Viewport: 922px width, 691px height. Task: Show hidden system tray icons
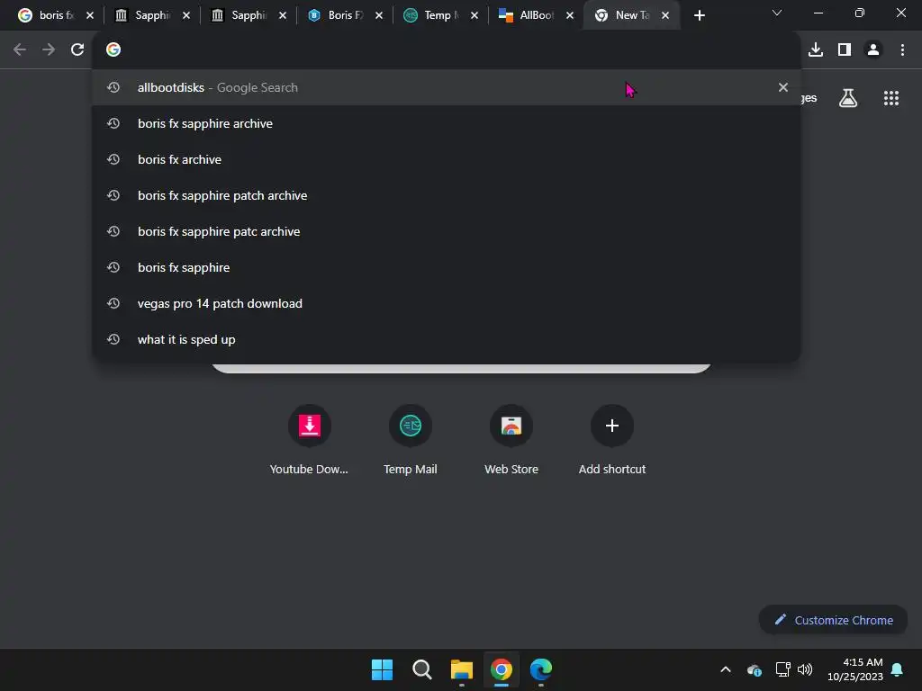coord(726,669)
